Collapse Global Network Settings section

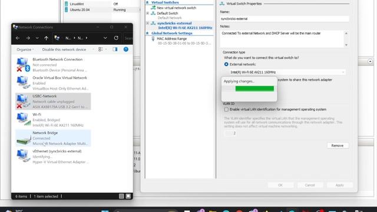(147, 33)
